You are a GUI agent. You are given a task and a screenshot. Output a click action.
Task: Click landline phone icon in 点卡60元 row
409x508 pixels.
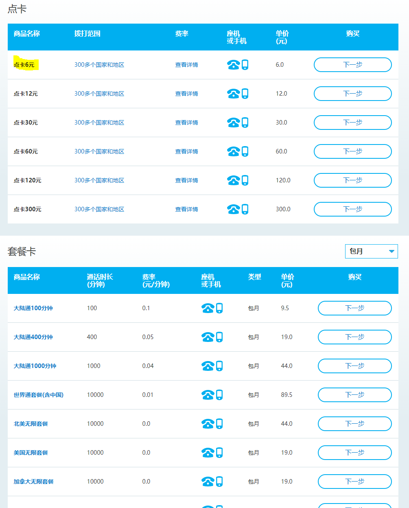click(233, 152)
